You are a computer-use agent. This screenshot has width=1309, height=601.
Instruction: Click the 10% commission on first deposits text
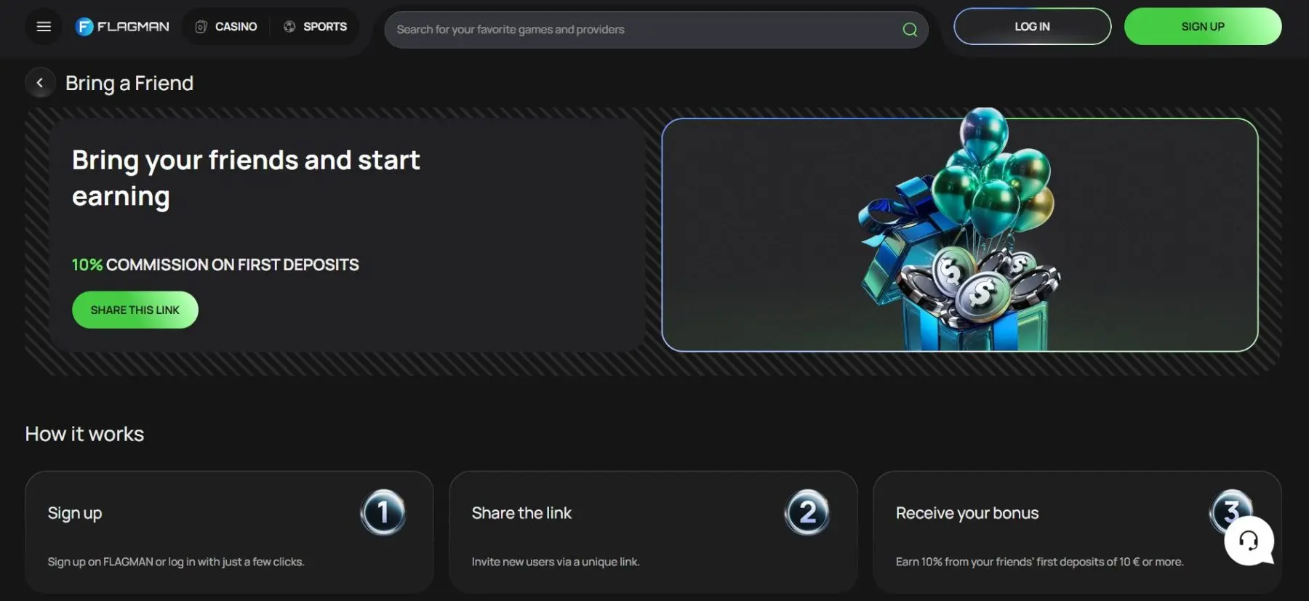coord(215,265)
